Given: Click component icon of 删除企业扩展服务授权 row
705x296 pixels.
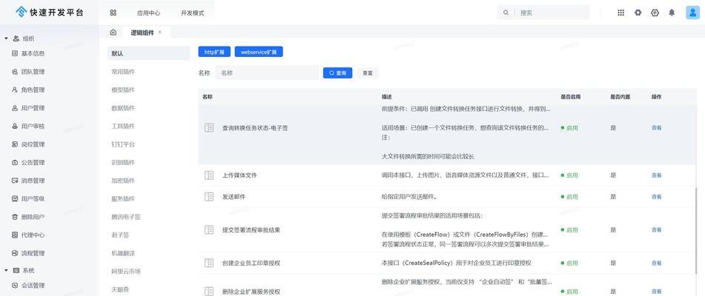Looking at the screenshot, I should [209, 291].
